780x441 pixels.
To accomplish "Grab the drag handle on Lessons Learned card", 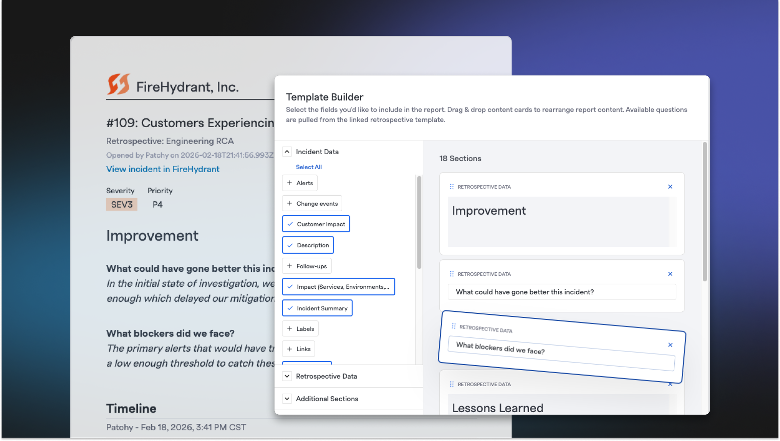I will pos(452,384).
